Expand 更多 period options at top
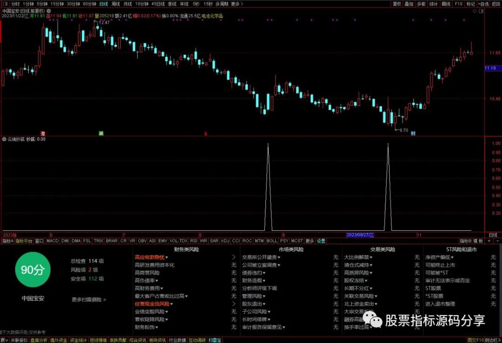Image resolution: width=502 pixels, height=343 pixels. (x=237, y=4)
